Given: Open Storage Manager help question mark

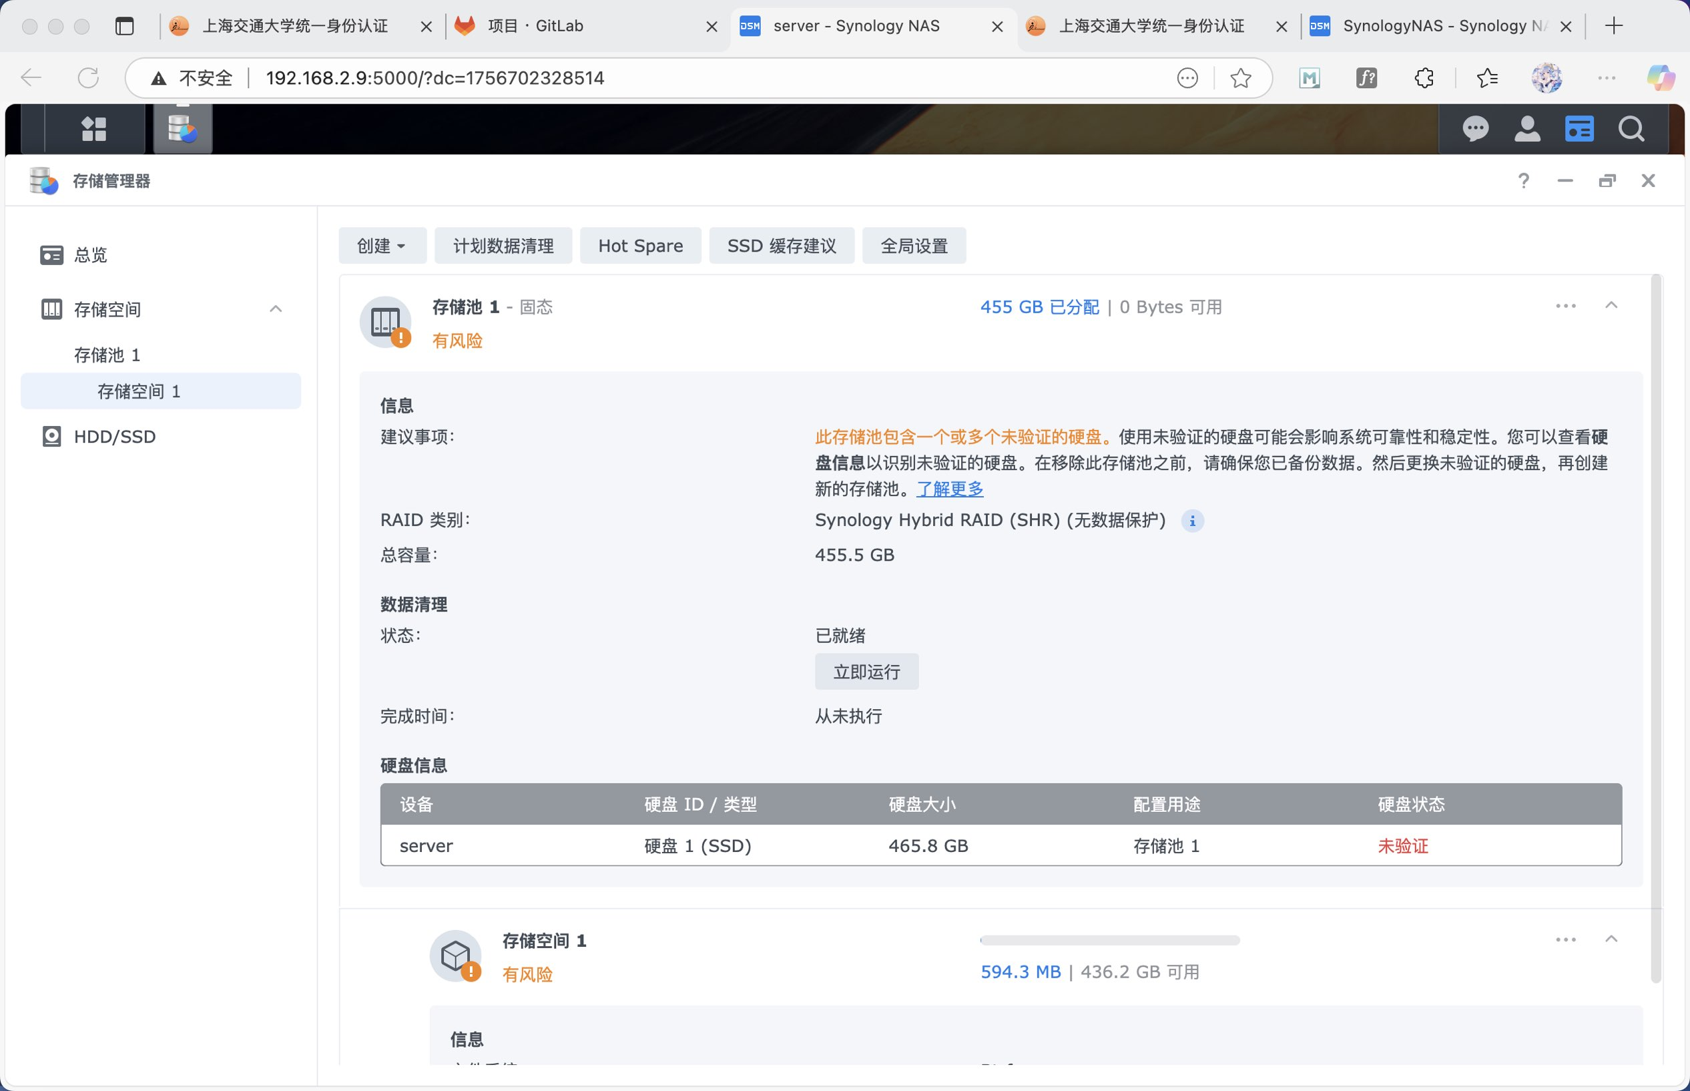Looking at the screenshot, I should [x=1524, y=181].
